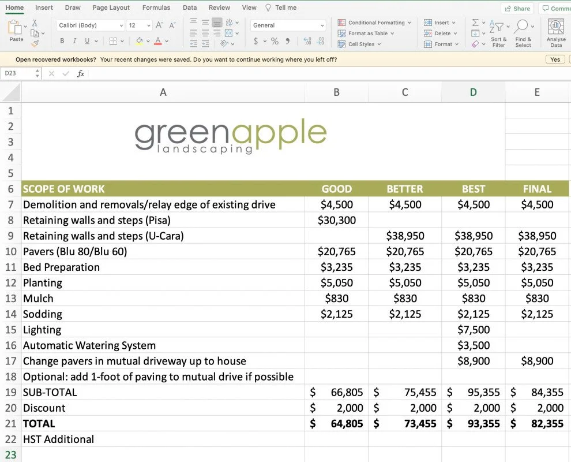Click the Paste clipboard icon
571x462 pixels.
[x=14, y=28]
